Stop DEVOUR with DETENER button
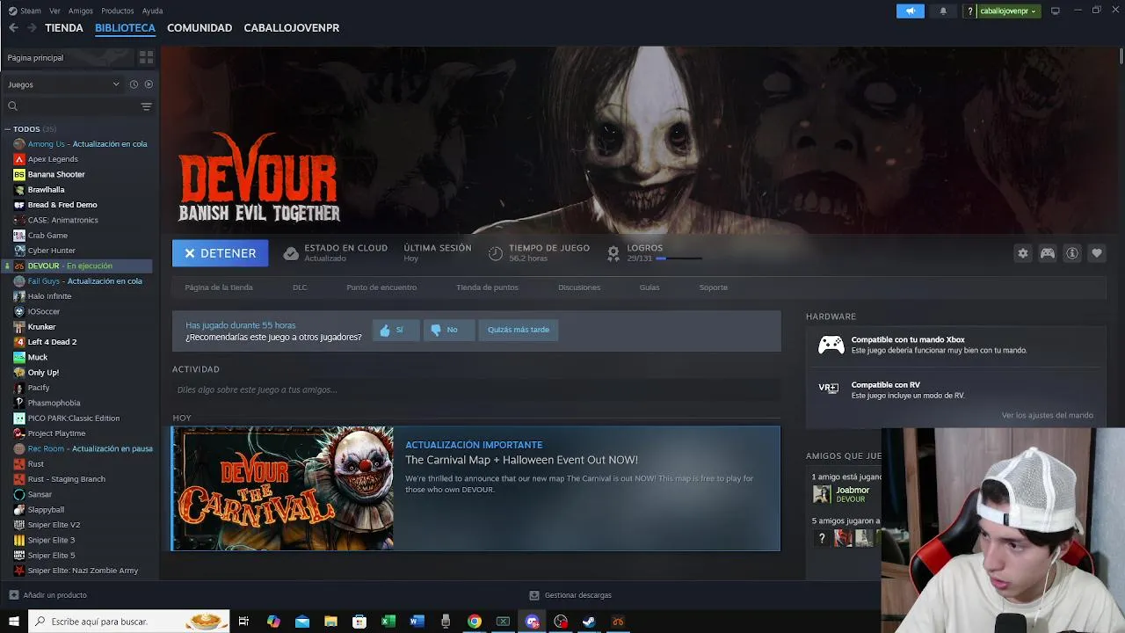 [x=221, y=253]
